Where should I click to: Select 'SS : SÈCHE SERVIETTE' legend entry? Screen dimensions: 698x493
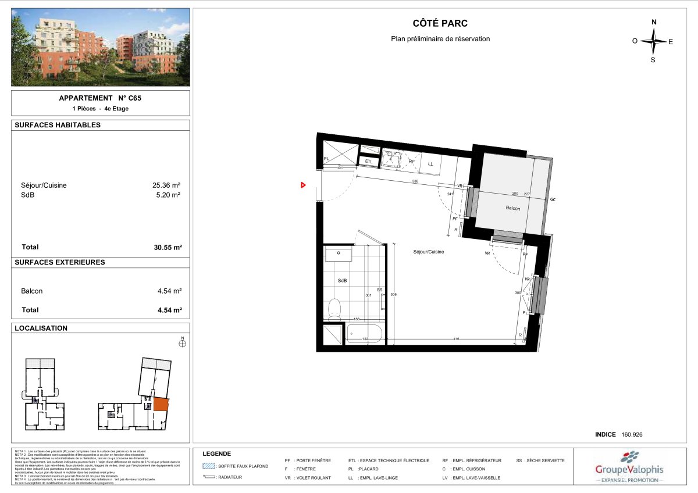pyautogui.click(x=540, y=460)
